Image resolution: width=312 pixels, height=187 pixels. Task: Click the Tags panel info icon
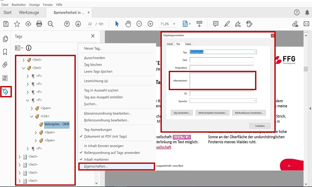click(29, 48)
